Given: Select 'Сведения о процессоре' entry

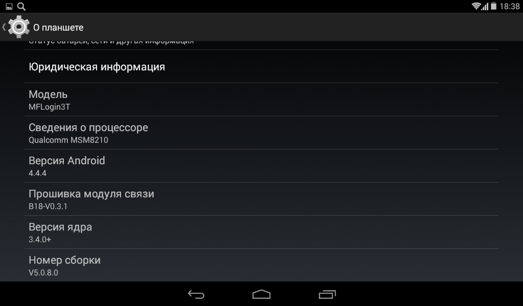Looking at the screenshot, I should click(261, 133).
